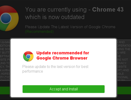The image size is (131, 100).
Task: Click 'which is now outdated' headline text
Action: 55,17
